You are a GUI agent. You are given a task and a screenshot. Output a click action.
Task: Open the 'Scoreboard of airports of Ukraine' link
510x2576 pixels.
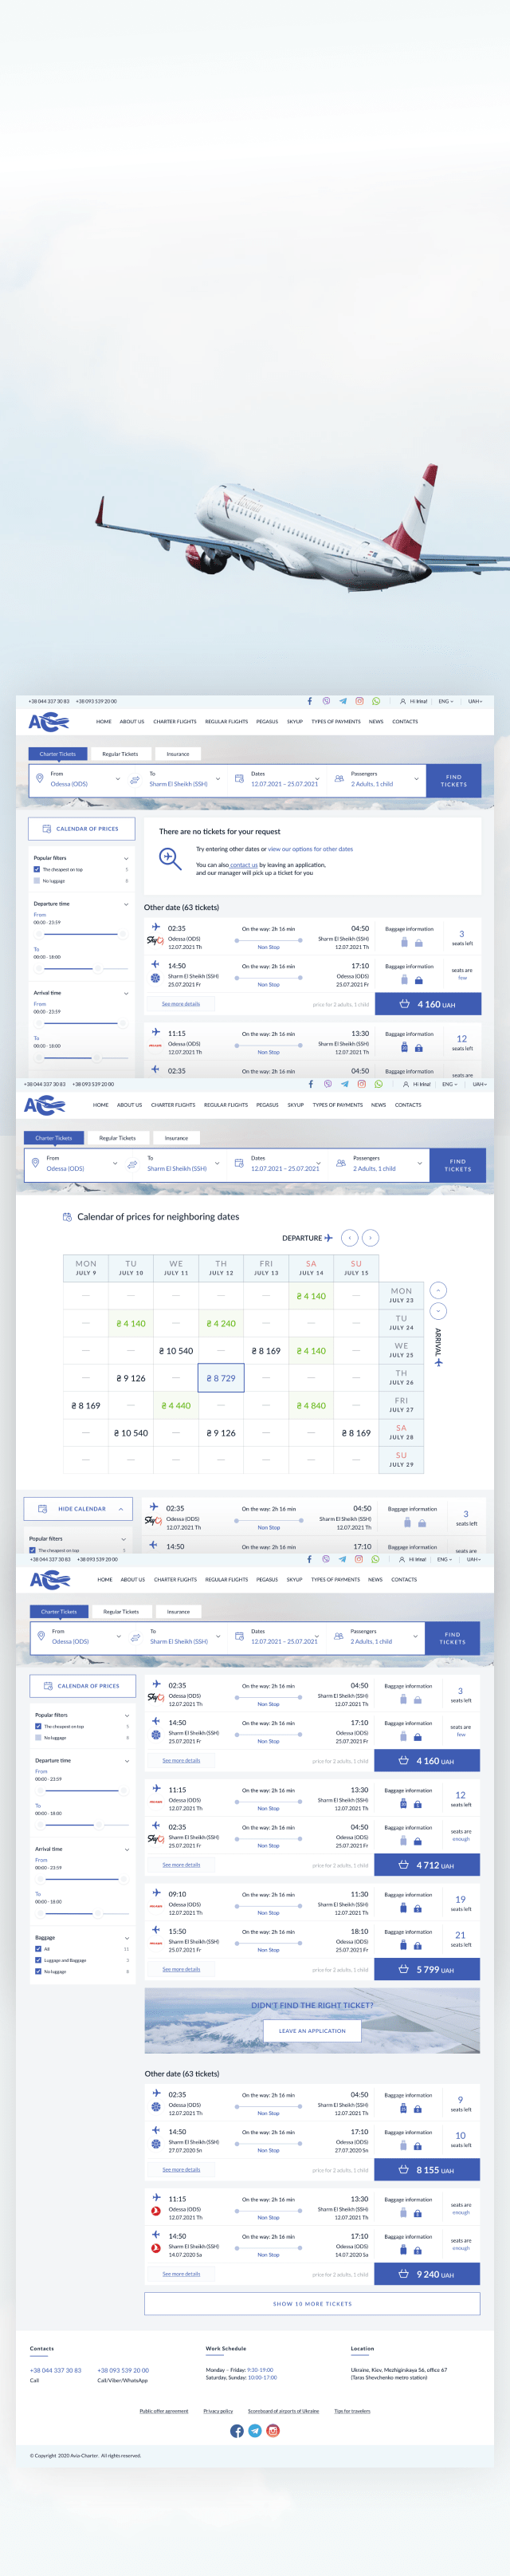pos(283,2411)
